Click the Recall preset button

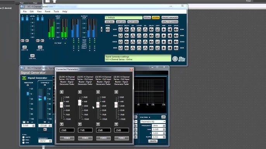(x=147, y=17)
